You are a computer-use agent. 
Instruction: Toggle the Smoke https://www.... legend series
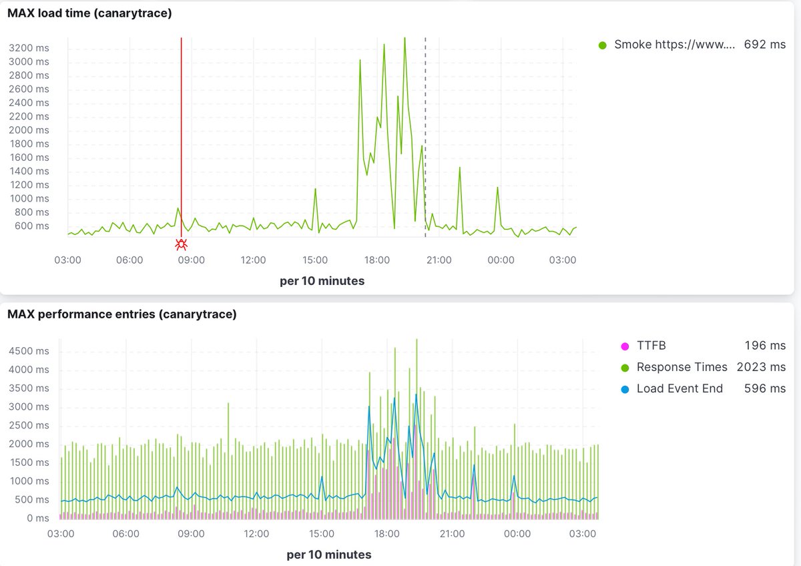[675, 45]
